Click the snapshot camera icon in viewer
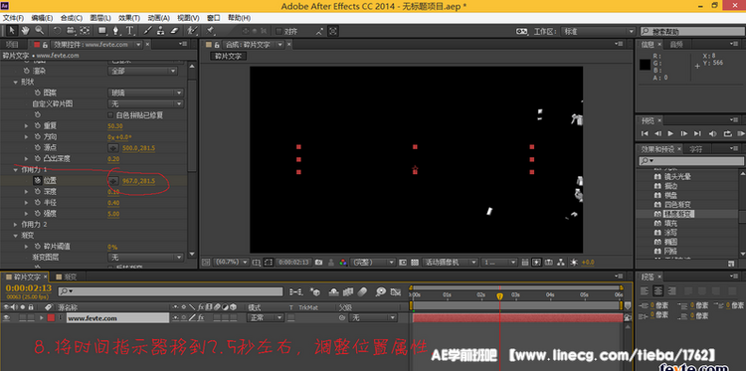Viewport: 746px width, 371px height. tap(318, 262)
